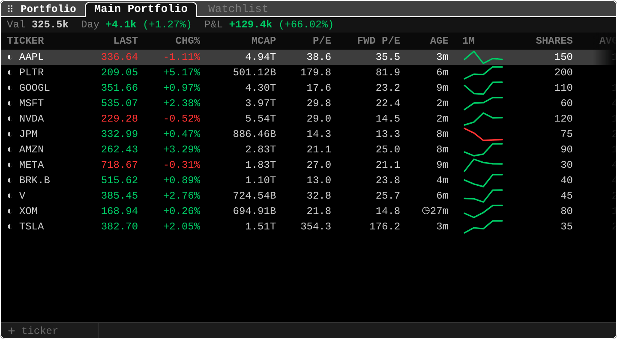Screen dimensions: 617x339
Task: Click the half-circle marker next to META
Action: (x=10, y=165)
